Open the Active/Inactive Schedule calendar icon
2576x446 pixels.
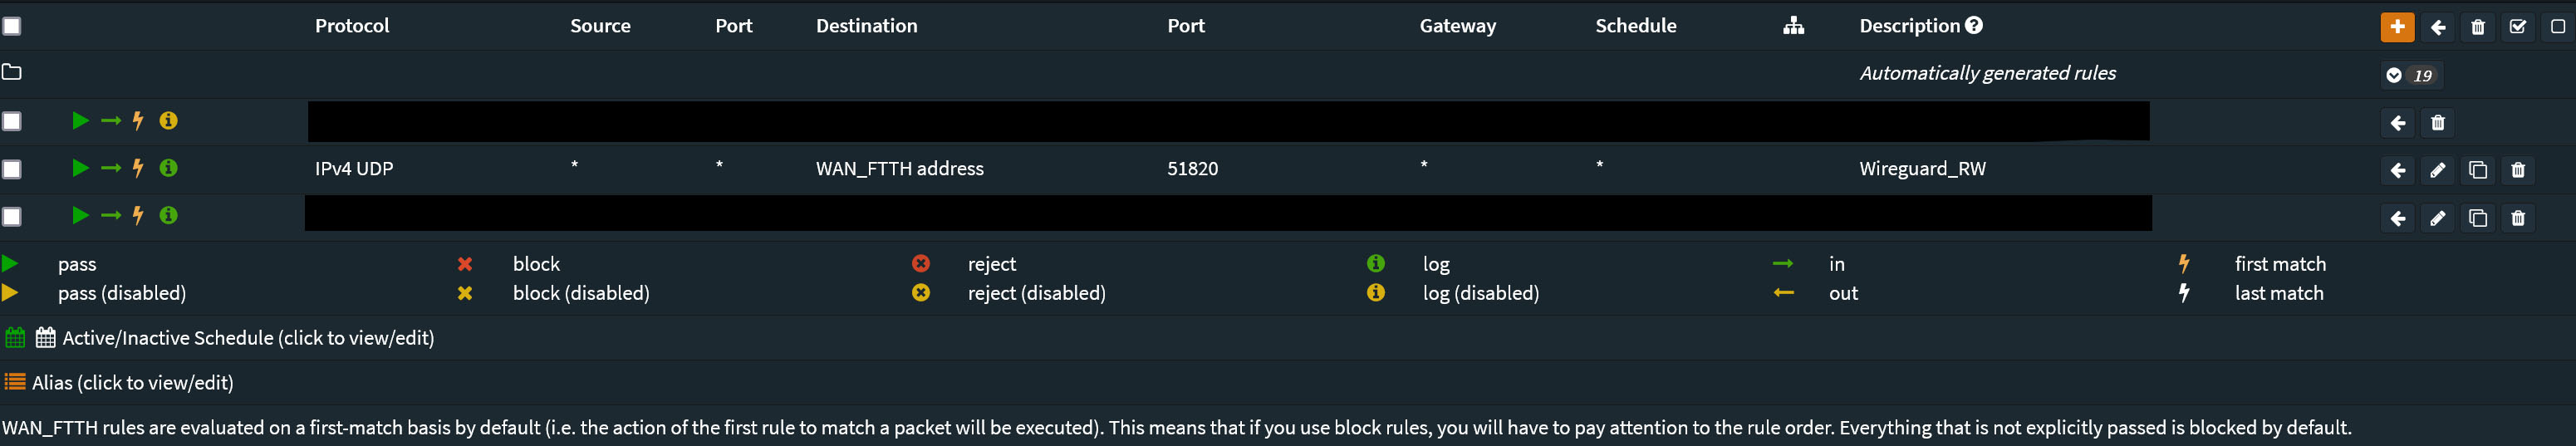[45, 337]
